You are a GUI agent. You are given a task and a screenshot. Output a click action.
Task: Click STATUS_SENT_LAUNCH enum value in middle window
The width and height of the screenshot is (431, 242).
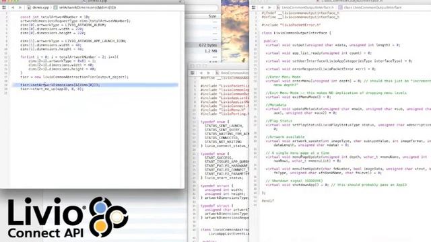tap(224, 126)
